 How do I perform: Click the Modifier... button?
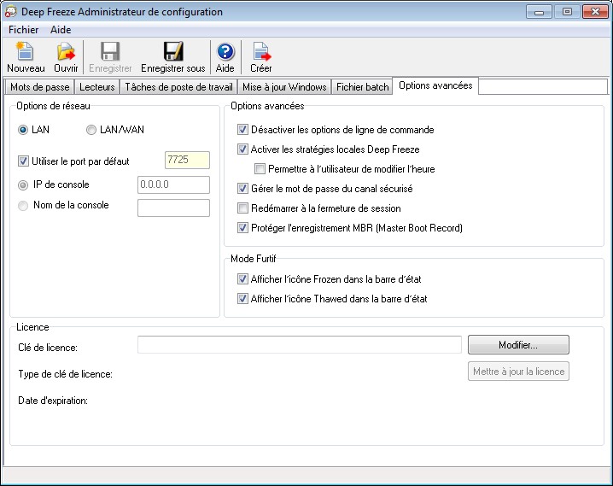518,345
